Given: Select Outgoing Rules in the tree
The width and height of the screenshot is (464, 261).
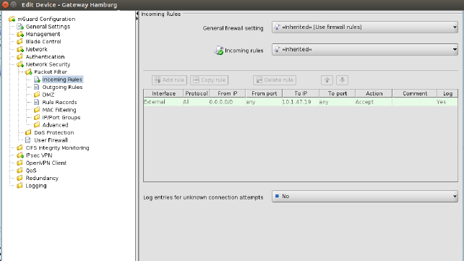Looking at the screenshot, I should [x=62, y=87].
